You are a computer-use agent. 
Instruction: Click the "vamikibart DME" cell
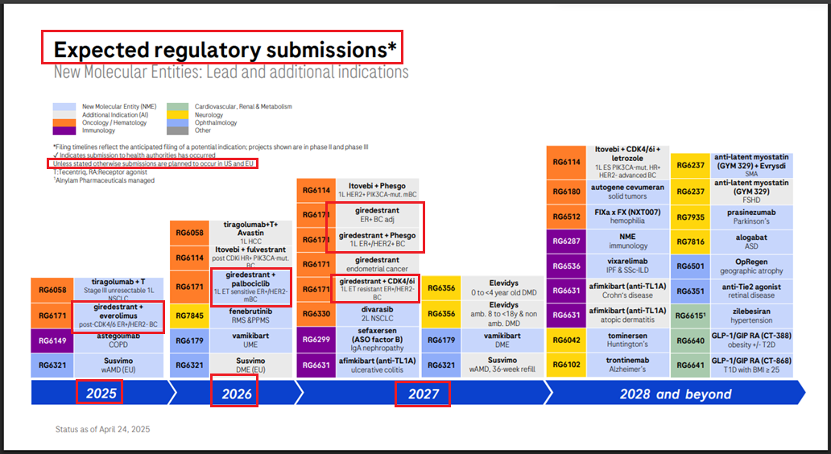click(x=503, y=340)
